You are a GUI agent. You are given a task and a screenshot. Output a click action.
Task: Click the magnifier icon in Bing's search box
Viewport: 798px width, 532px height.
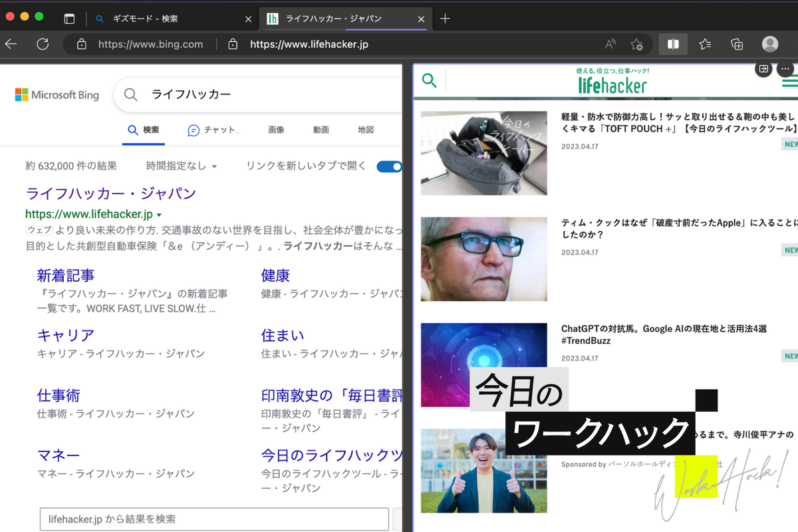pyautogui.click(x=130, y=94)
